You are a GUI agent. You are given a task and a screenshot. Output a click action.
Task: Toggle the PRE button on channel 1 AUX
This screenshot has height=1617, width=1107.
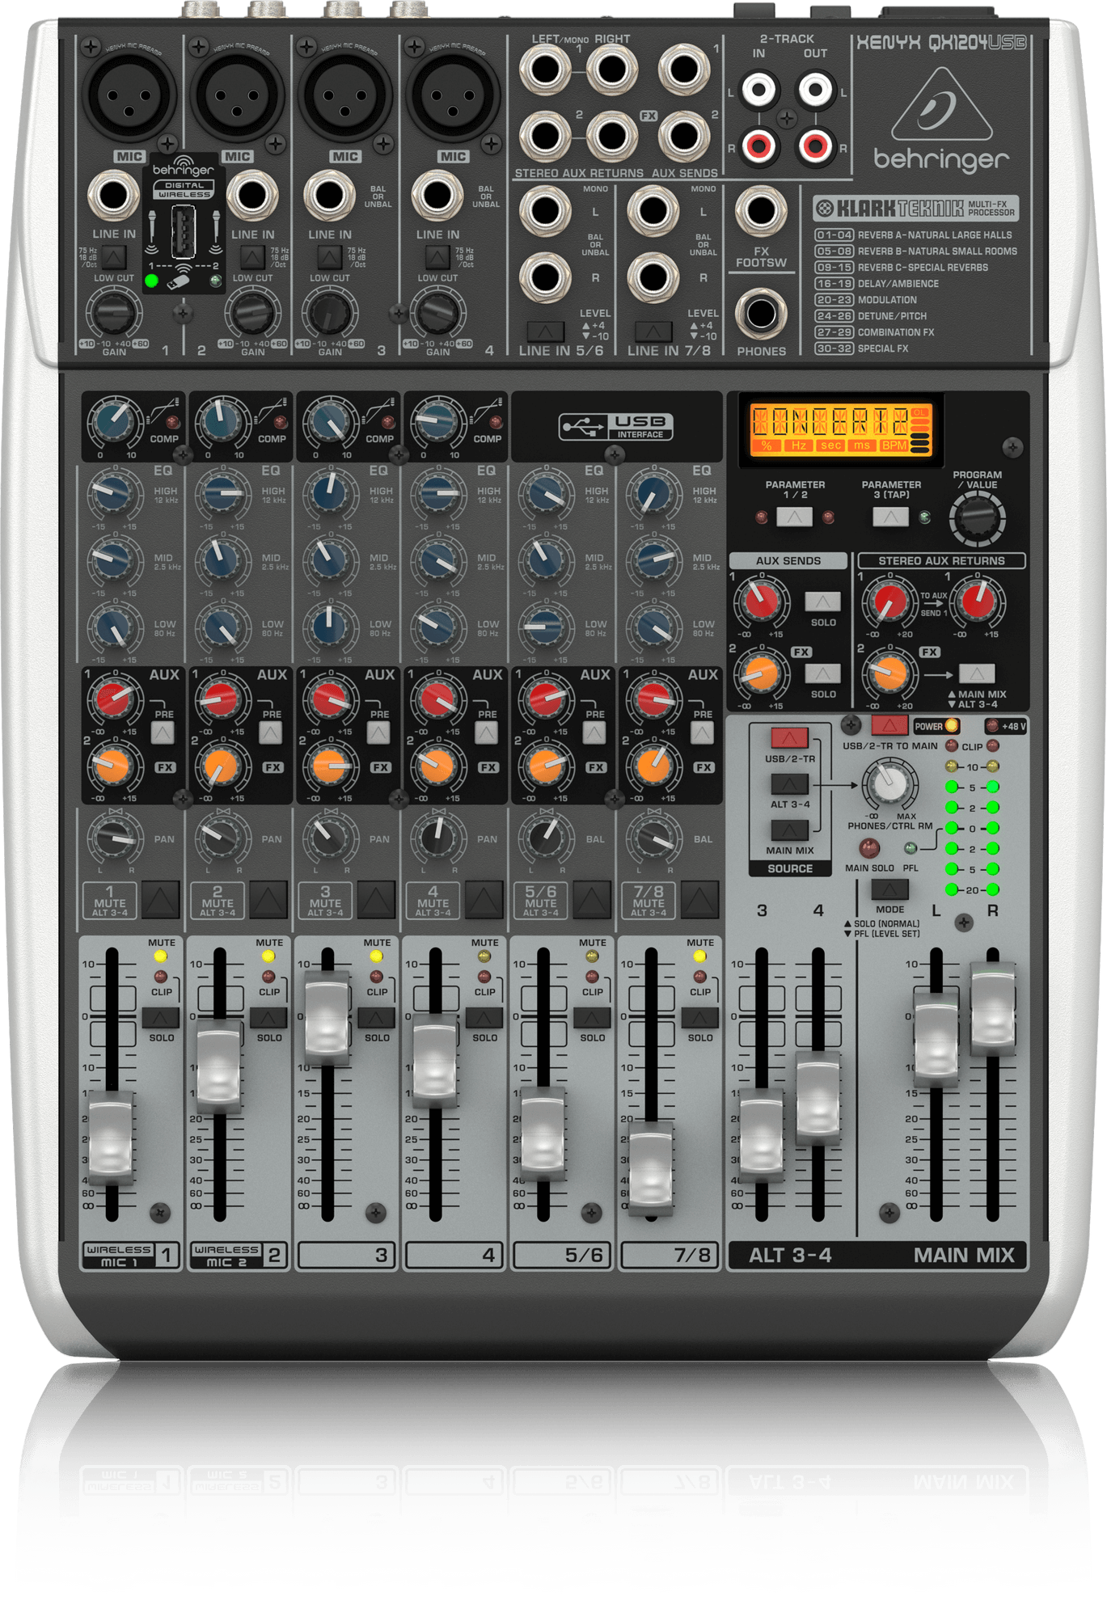coord(163,733)
